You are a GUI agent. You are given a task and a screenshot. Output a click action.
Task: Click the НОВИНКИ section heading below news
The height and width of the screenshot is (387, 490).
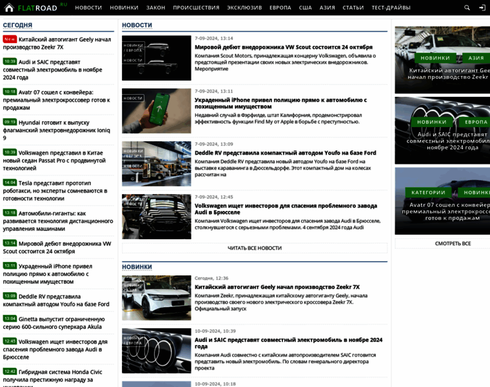[x=137, y=267]
